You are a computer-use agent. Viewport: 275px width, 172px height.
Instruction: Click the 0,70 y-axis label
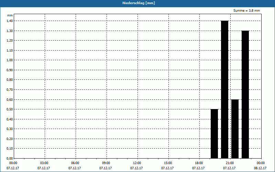(10, 90)
